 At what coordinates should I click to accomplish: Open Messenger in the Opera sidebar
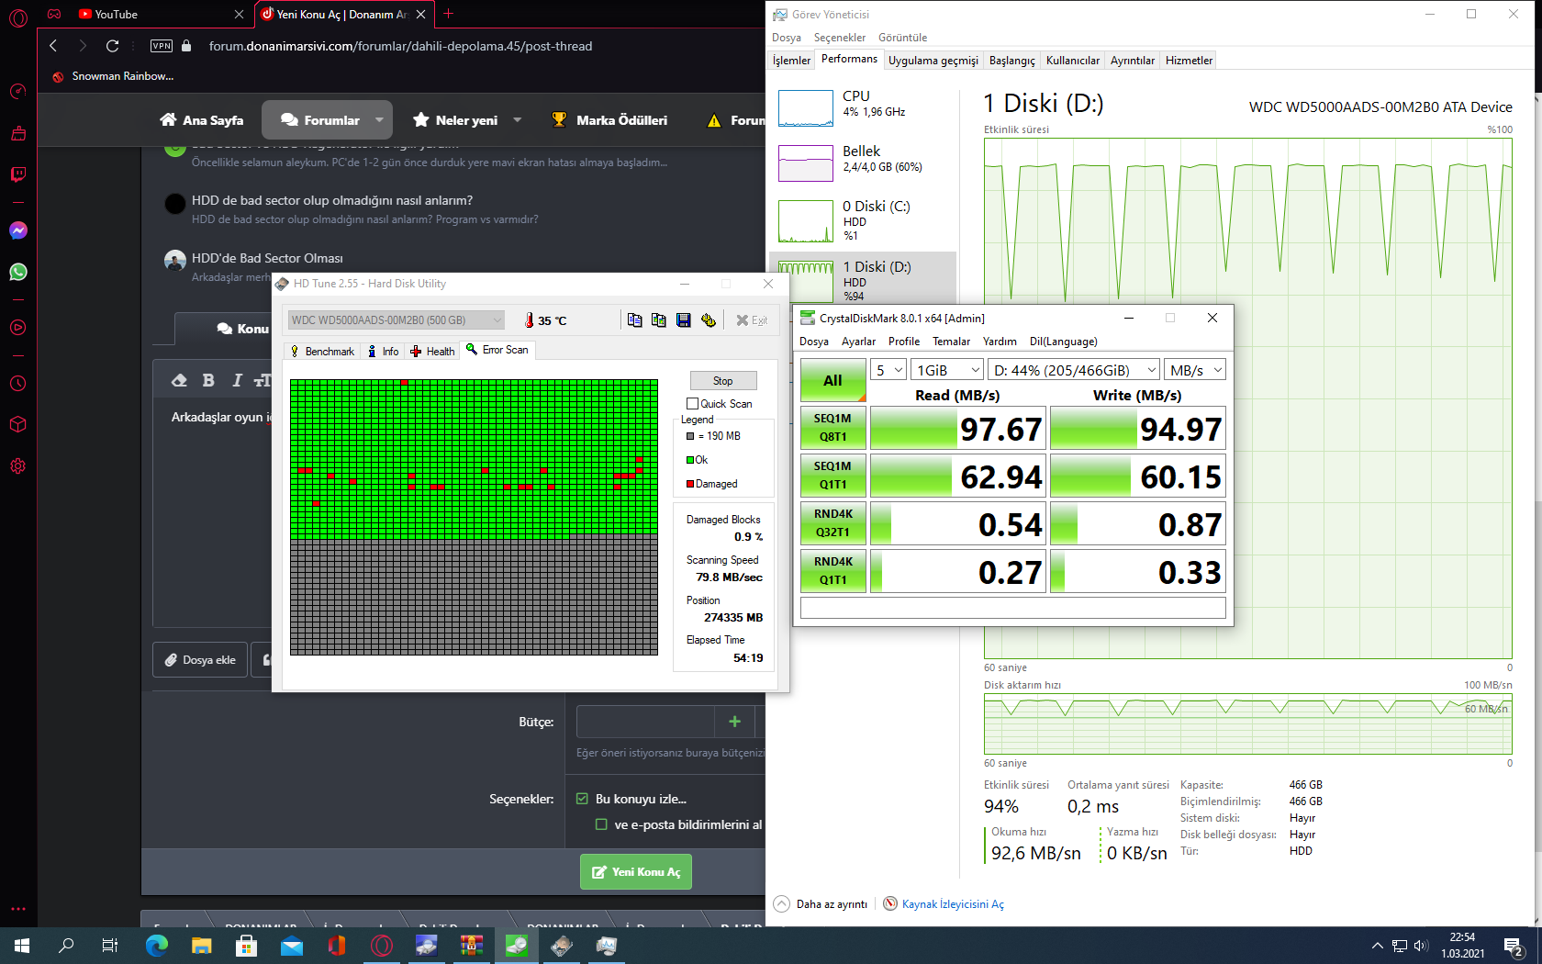point(18,230)
